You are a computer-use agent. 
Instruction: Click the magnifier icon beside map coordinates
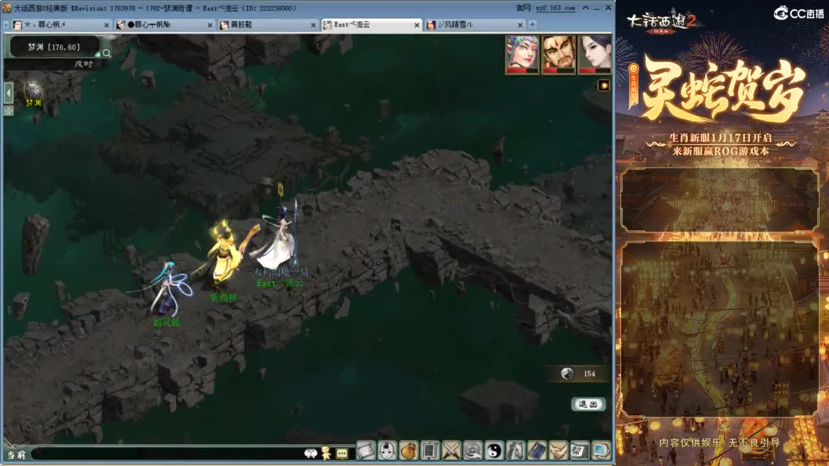tap(107, 54)
